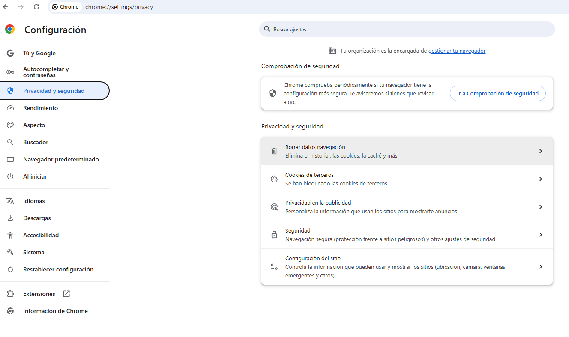Click the browser back arrow
Image resolution: width=569 pixels, height=337 pixels.
point(6,7)
